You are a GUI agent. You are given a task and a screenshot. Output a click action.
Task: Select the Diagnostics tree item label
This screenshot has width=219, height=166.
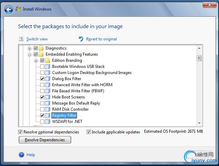56,48
